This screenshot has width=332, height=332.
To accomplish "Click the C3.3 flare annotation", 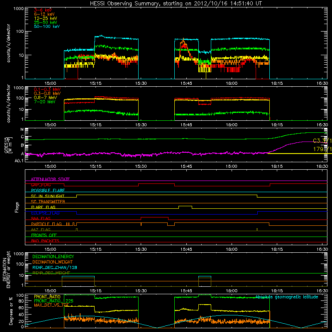I will pyautogui.click(x=322, y=141).
